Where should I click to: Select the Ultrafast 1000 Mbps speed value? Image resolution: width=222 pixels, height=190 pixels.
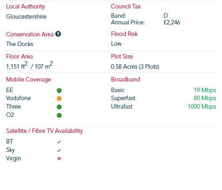coord(202,106)
